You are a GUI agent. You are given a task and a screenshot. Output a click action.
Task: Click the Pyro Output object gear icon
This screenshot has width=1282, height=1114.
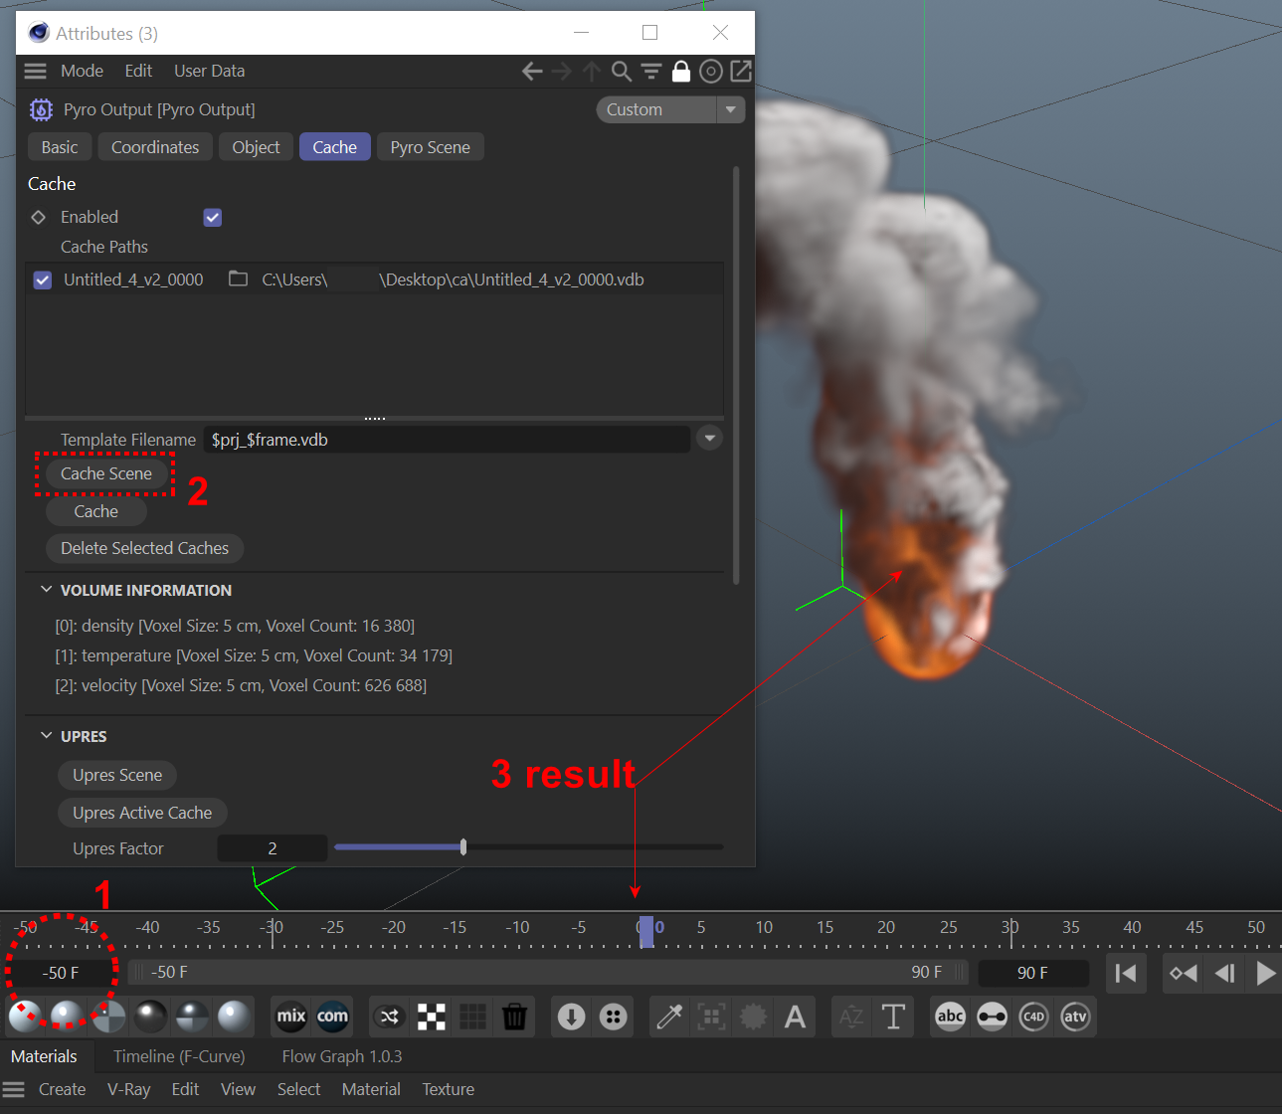41,109
